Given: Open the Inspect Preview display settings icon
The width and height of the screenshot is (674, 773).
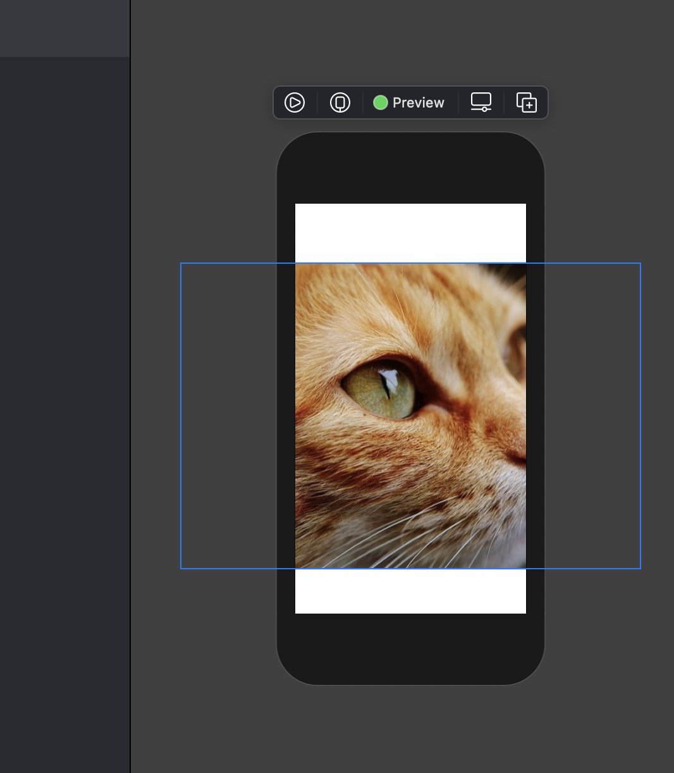Looking at the screenshot, I should (481, 102).
